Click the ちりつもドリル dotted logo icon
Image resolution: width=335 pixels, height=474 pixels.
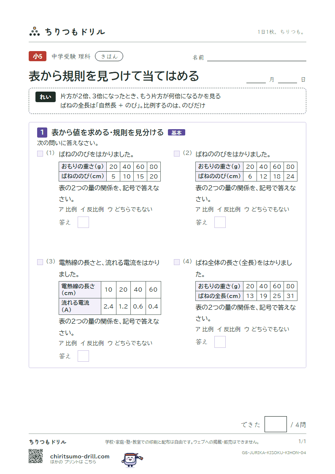[x=35, y=31]
